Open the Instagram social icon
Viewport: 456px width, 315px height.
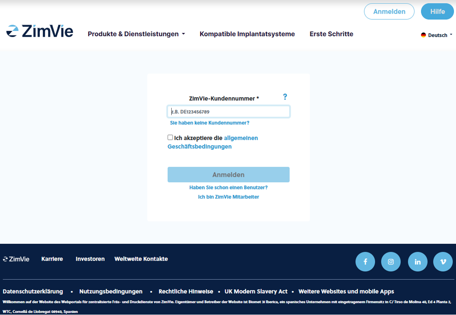391,262
